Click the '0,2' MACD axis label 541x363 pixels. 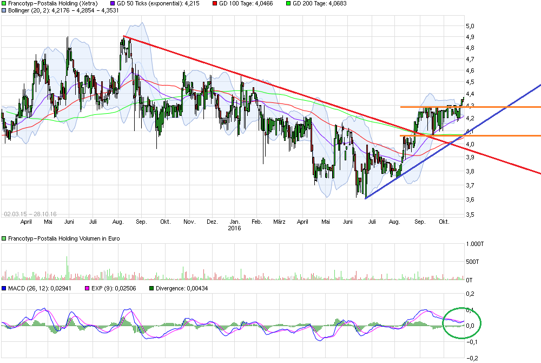coord(470,294)
